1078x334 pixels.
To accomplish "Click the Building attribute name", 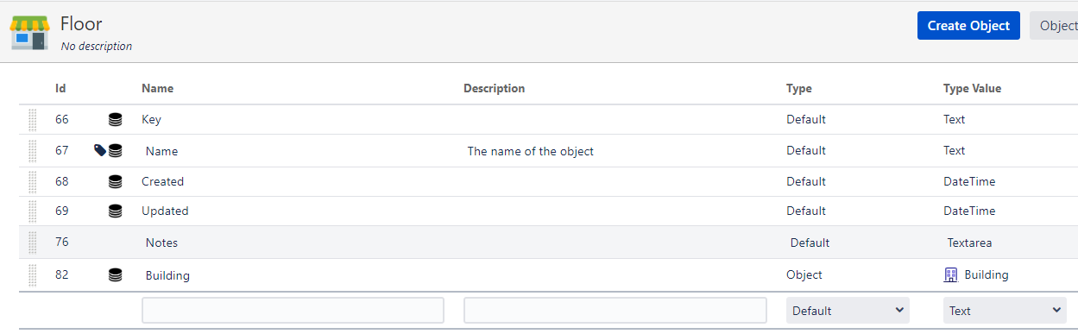I will tap(167, 275).
